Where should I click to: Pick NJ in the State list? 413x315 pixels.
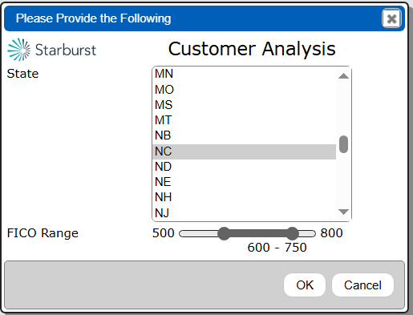point(244,213)
